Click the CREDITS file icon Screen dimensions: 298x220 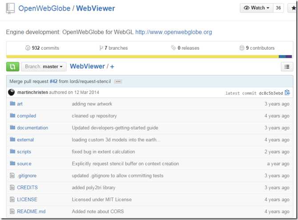point(12,188)
